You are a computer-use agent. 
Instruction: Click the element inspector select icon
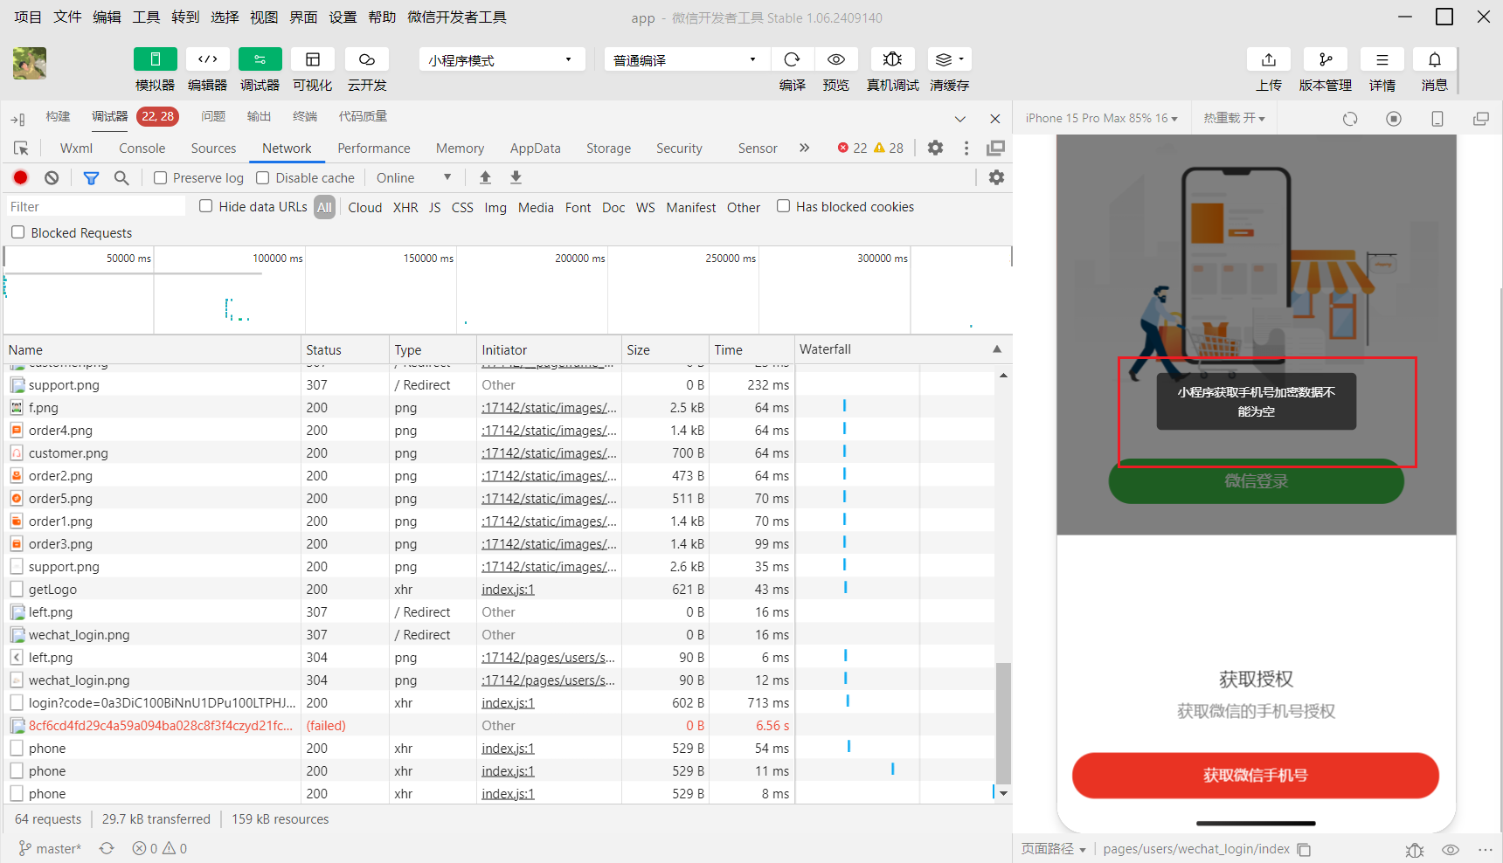pos(21,148)
